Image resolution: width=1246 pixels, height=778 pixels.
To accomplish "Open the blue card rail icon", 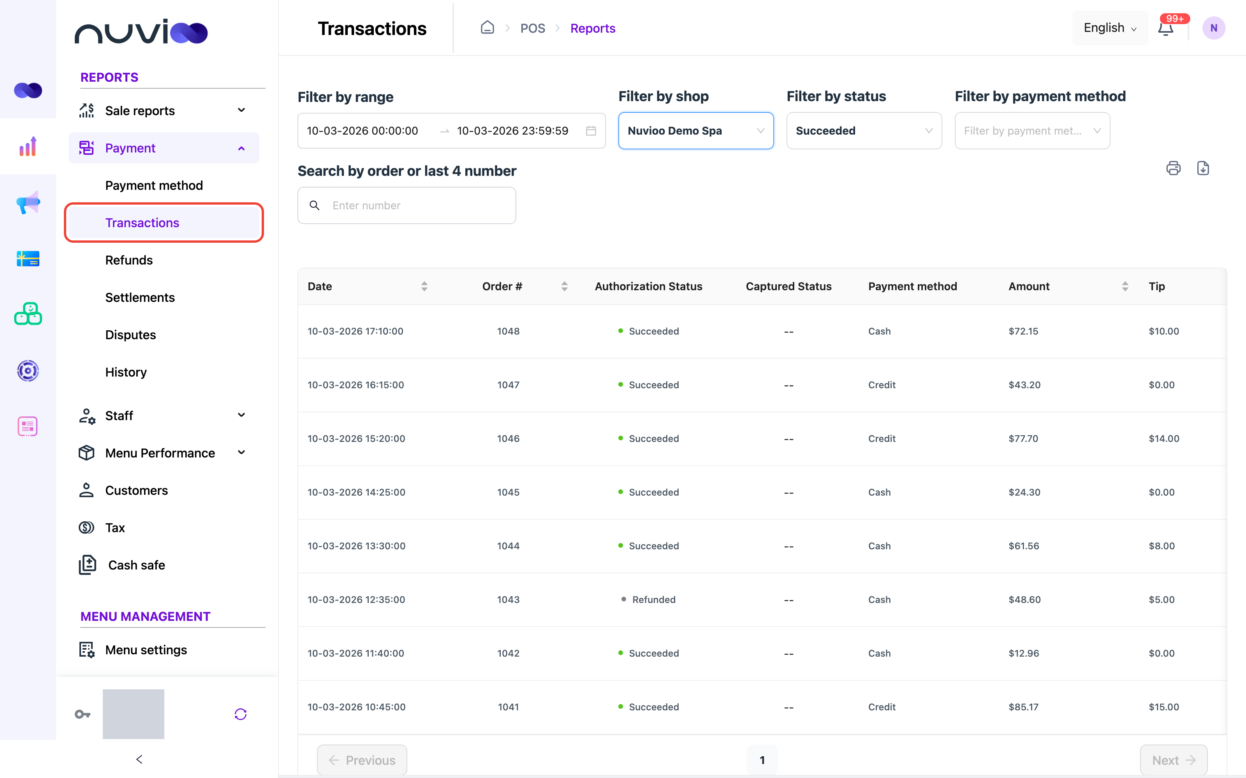I will click(x=28, y=258).
